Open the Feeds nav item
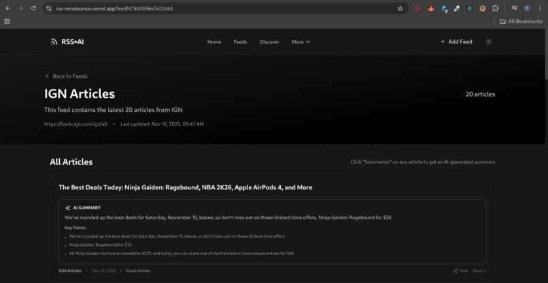Image resolution: width=548 pixels, height=283 pixels. pyautogui.click(x=240, y=42)
